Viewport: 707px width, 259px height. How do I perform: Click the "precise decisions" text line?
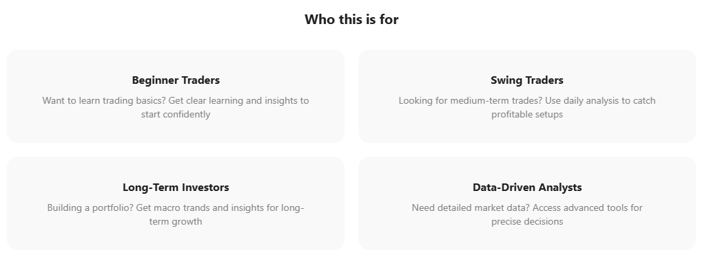pos(527,221)
